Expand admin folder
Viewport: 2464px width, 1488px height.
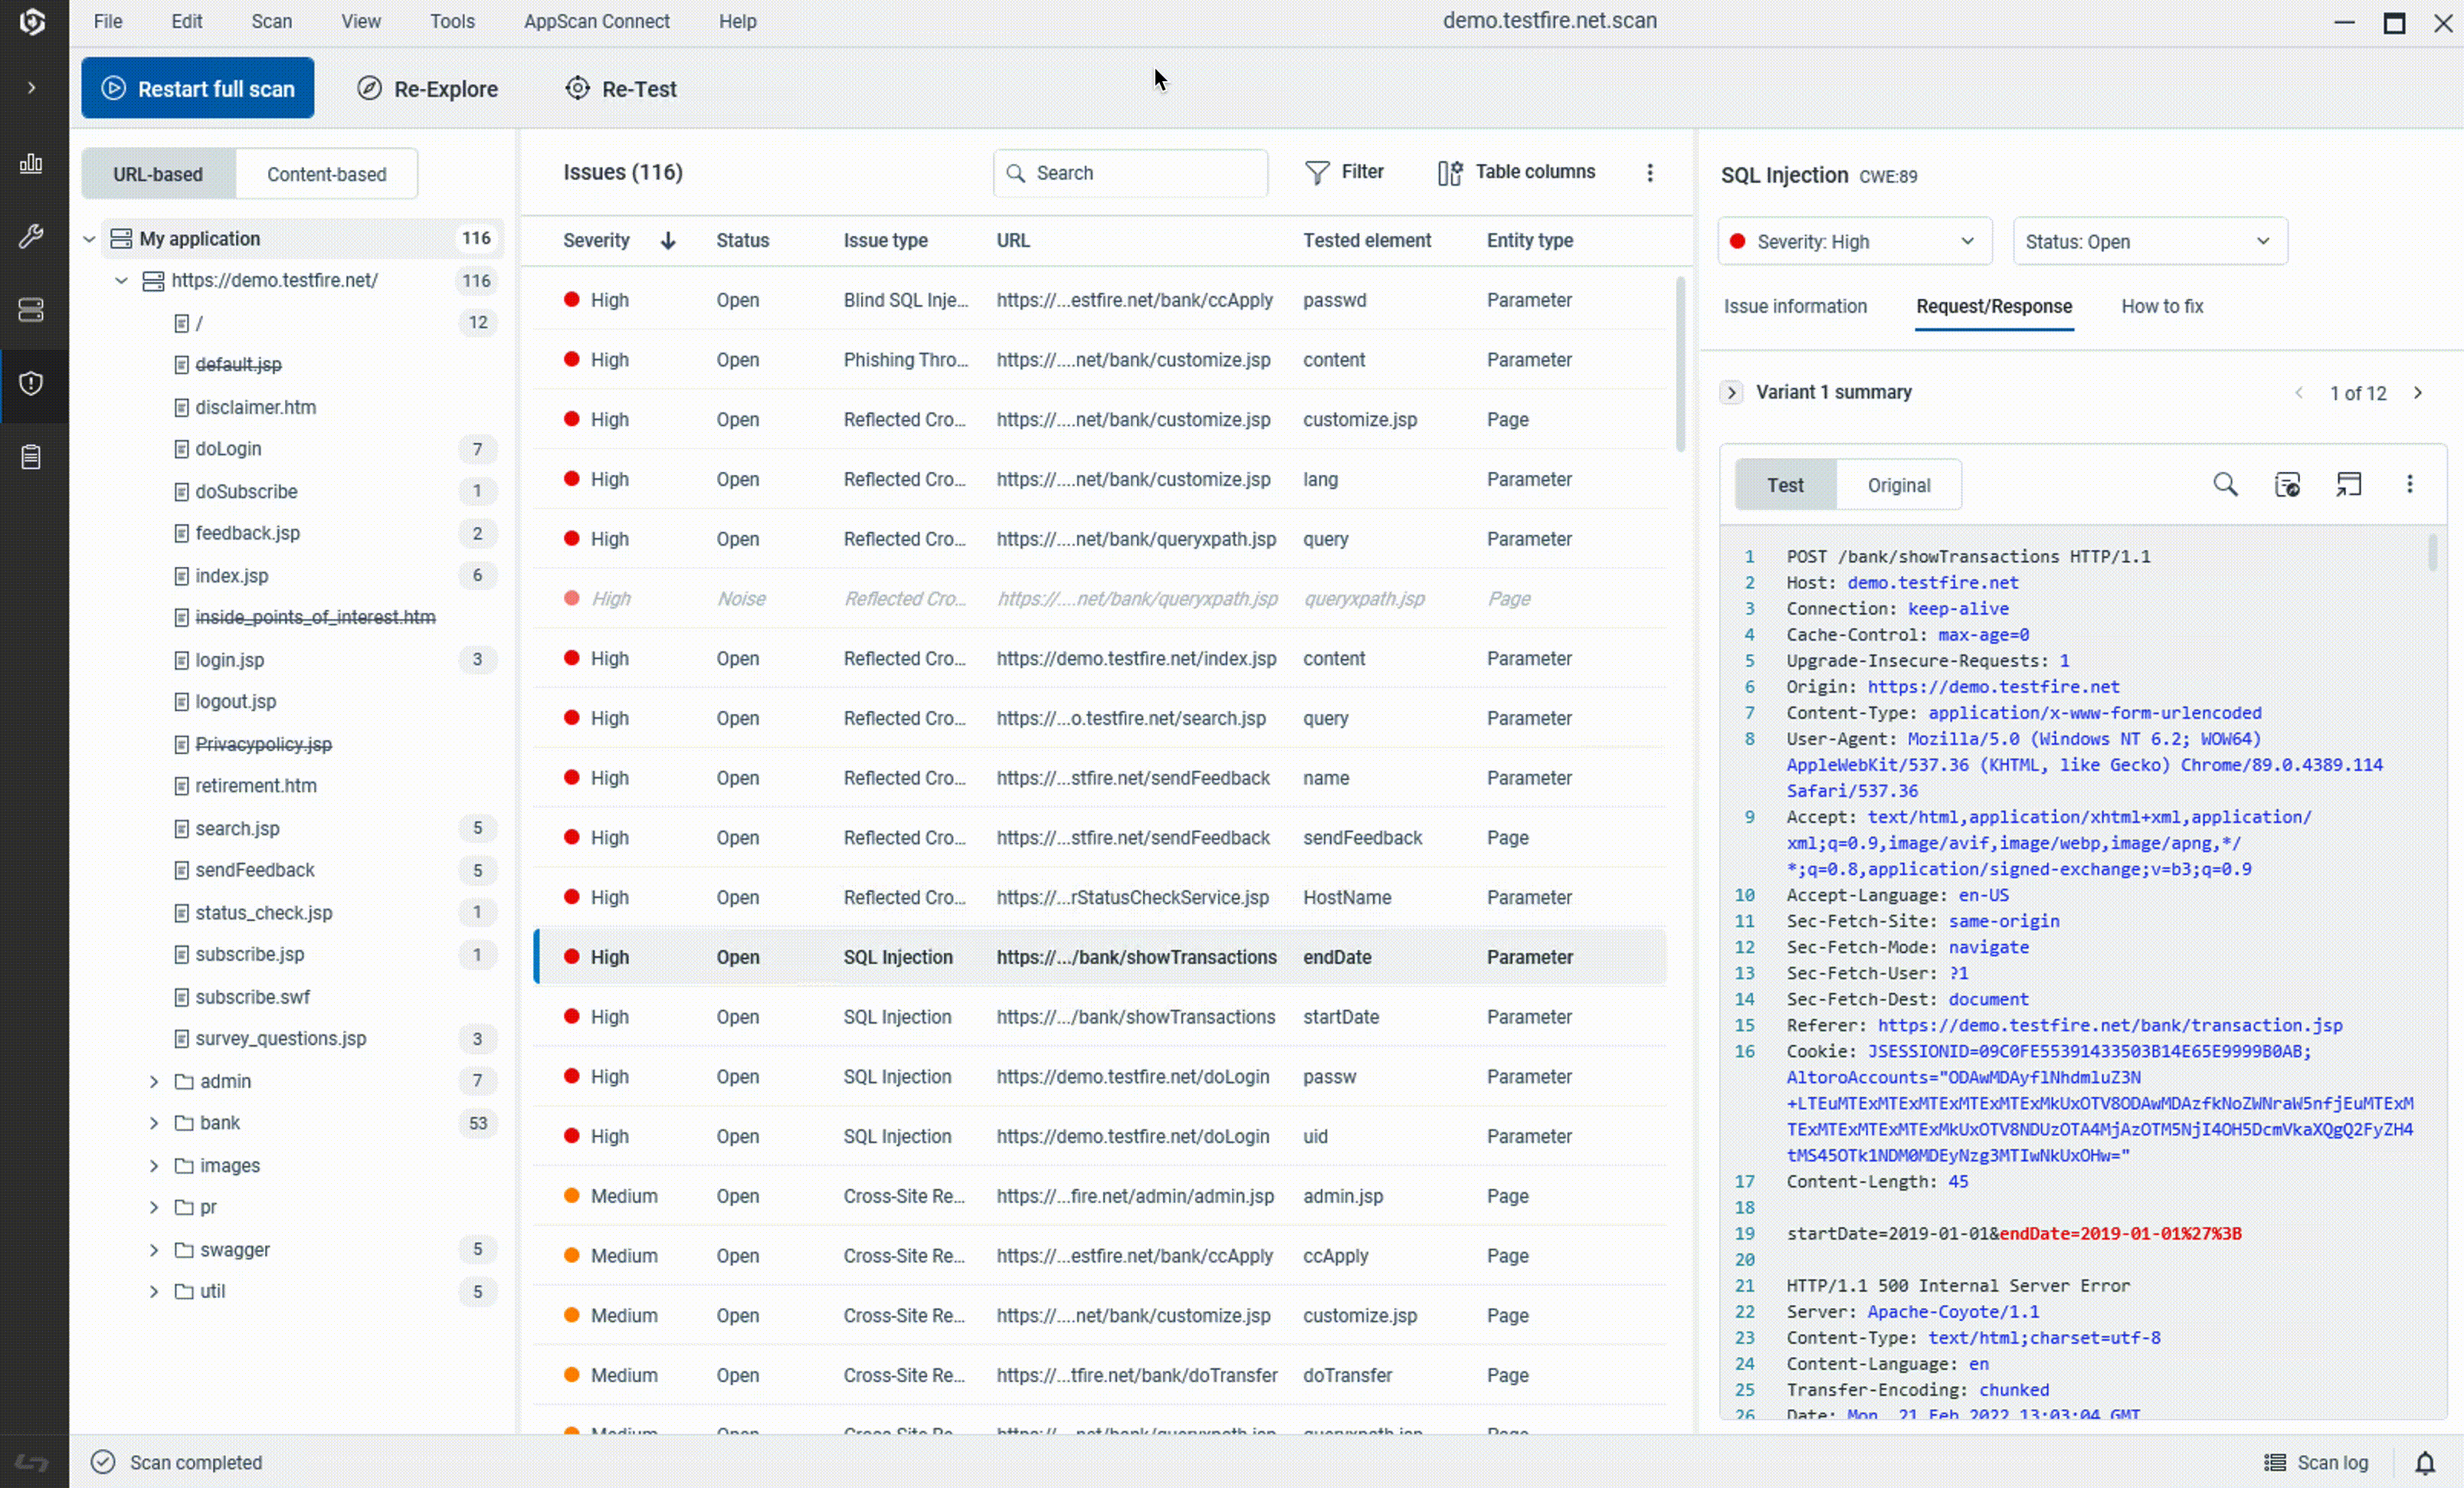click(154, 1082)
